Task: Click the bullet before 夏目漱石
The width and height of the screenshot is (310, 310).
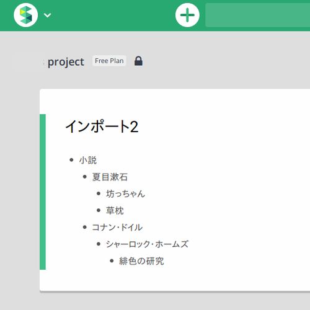Action: [84, 177]
